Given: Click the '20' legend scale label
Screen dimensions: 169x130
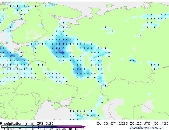Looking at the screenshot, I should click(x=46, y=129).
